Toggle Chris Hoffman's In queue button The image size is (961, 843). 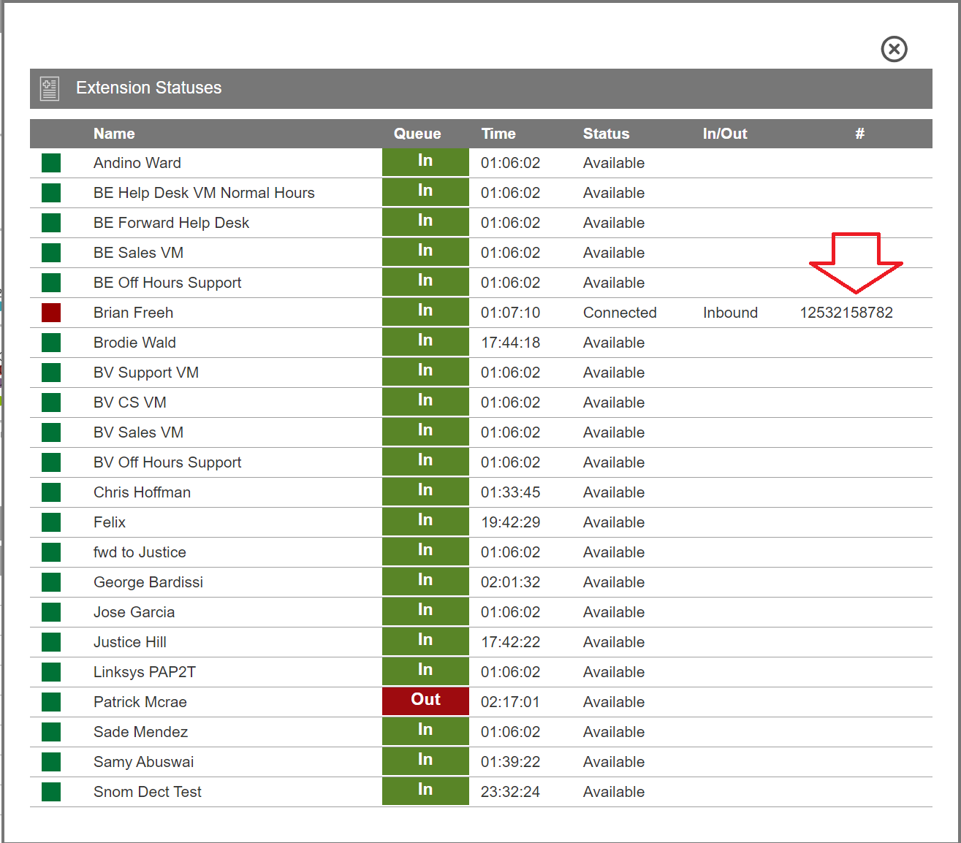425,492
